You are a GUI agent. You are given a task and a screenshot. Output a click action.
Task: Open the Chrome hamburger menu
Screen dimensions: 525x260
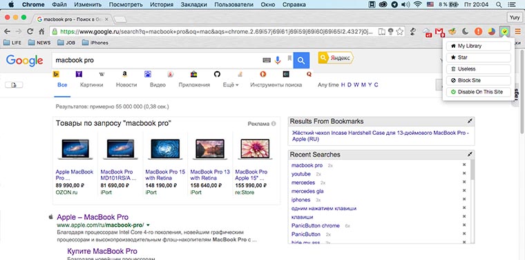click(x=517, y=32)
